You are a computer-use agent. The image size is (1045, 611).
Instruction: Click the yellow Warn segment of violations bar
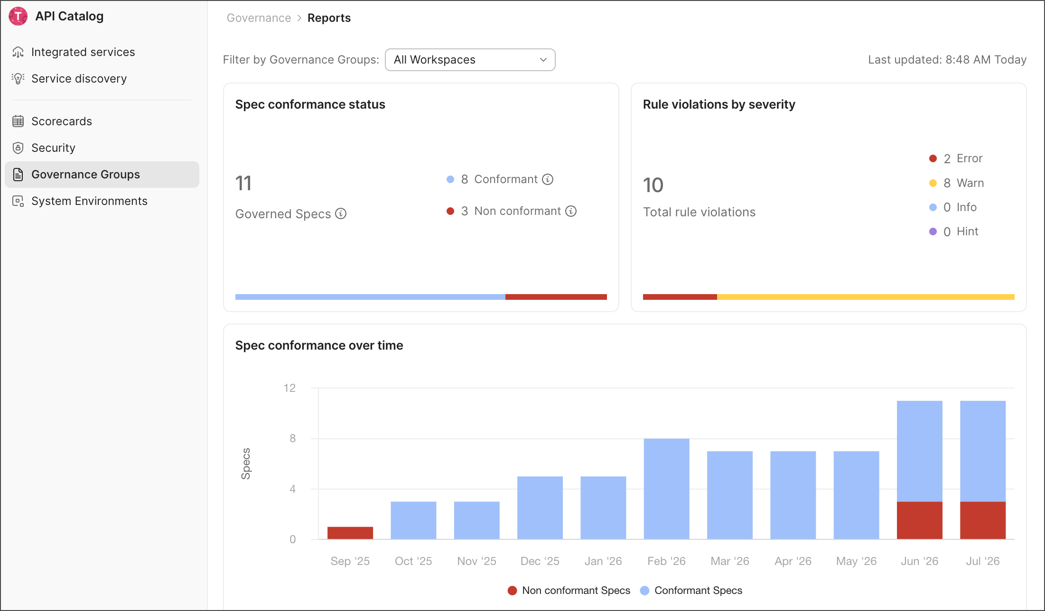866,297
